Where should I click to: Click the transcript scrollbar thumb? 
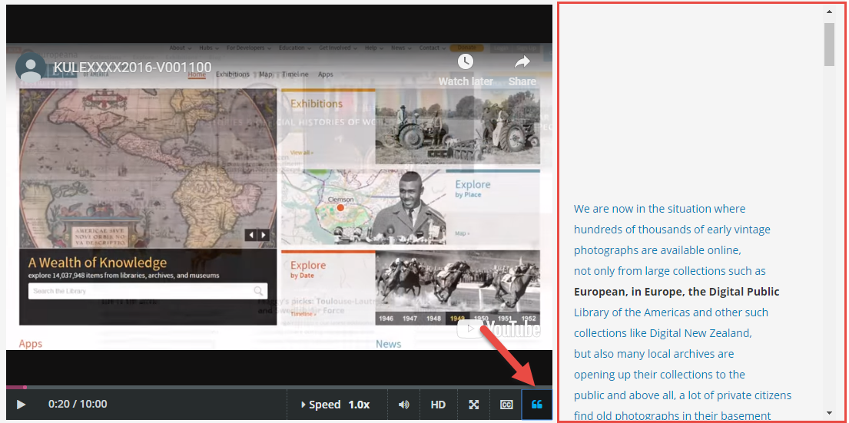click(x=829, y=45)
